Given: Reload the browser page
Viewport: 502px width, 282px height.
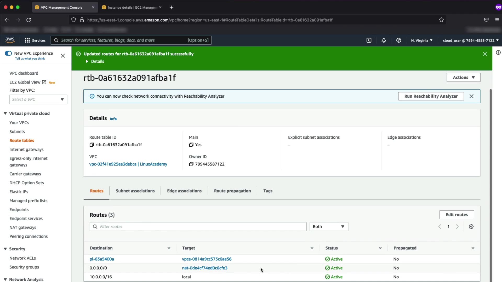Looking at the screenshot, I should point(28,20).
